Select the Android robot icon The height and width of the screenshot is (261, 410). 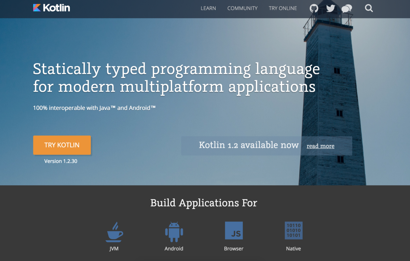click(x=174, y=232)
